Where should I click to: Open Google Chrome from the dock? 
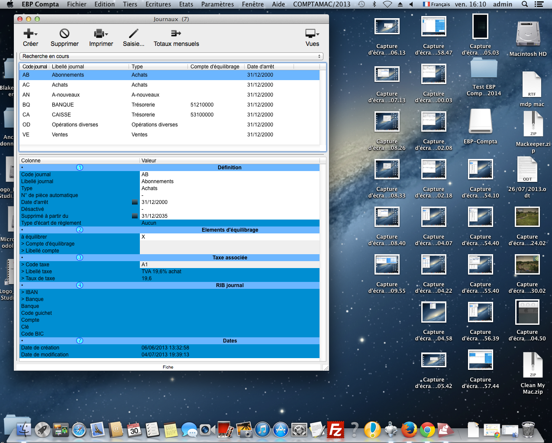pyautogui.click(x=427, y=430)
